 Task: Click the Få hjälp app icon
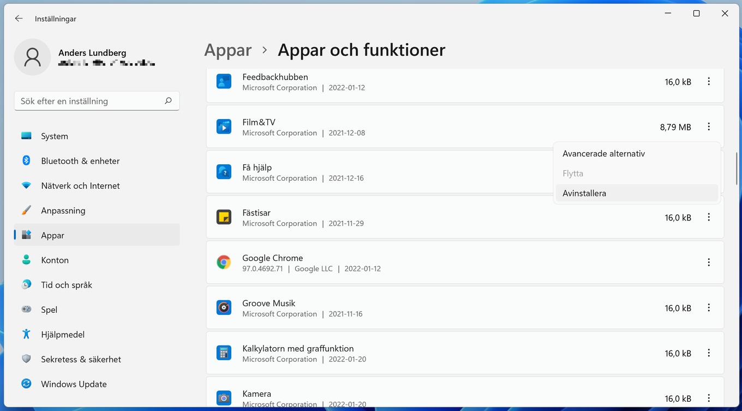point(224,172)
